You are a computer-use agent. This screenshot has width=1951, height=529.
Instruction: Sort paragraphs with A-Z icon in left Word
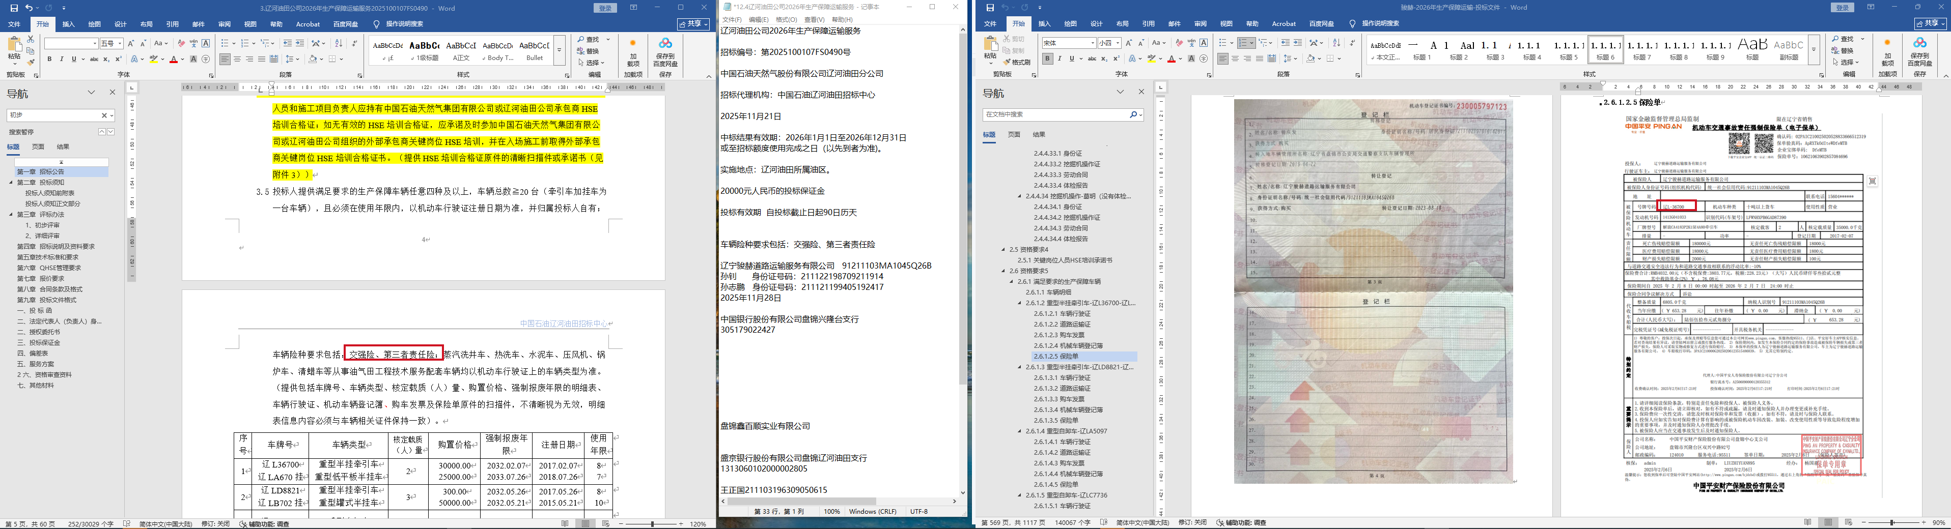pos(339,43)
